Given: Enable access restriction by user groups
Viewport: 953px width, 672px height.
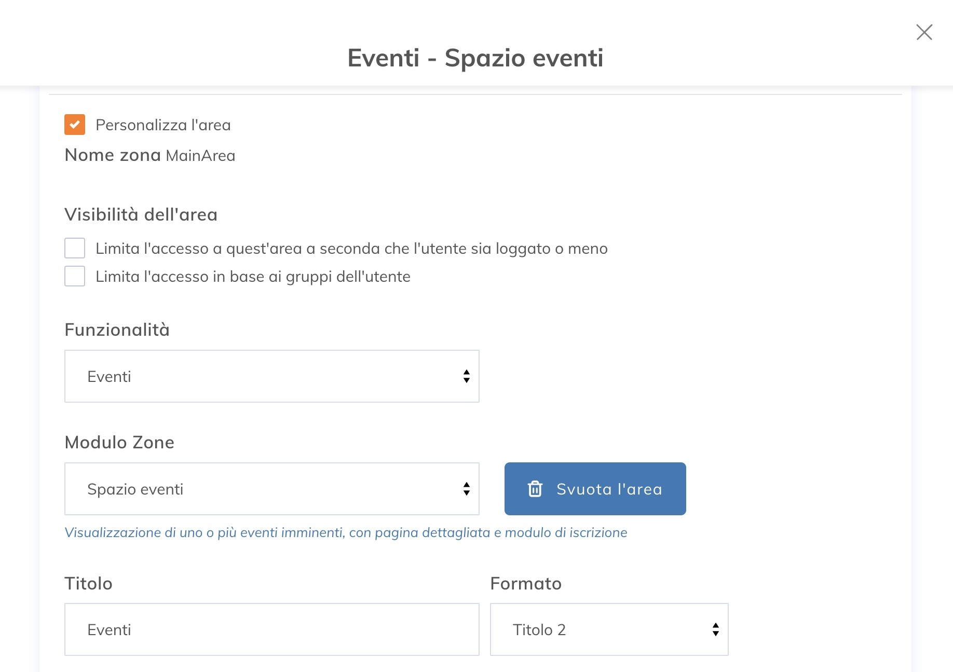Looking at the screenshot, I should pos(75,276).
